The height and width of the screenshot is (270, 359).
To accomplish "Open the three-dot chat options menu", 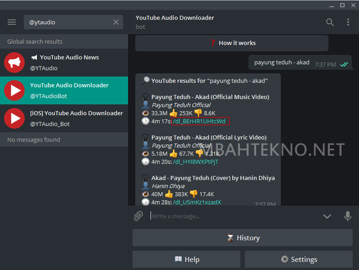I will click(x=348, y=22).
